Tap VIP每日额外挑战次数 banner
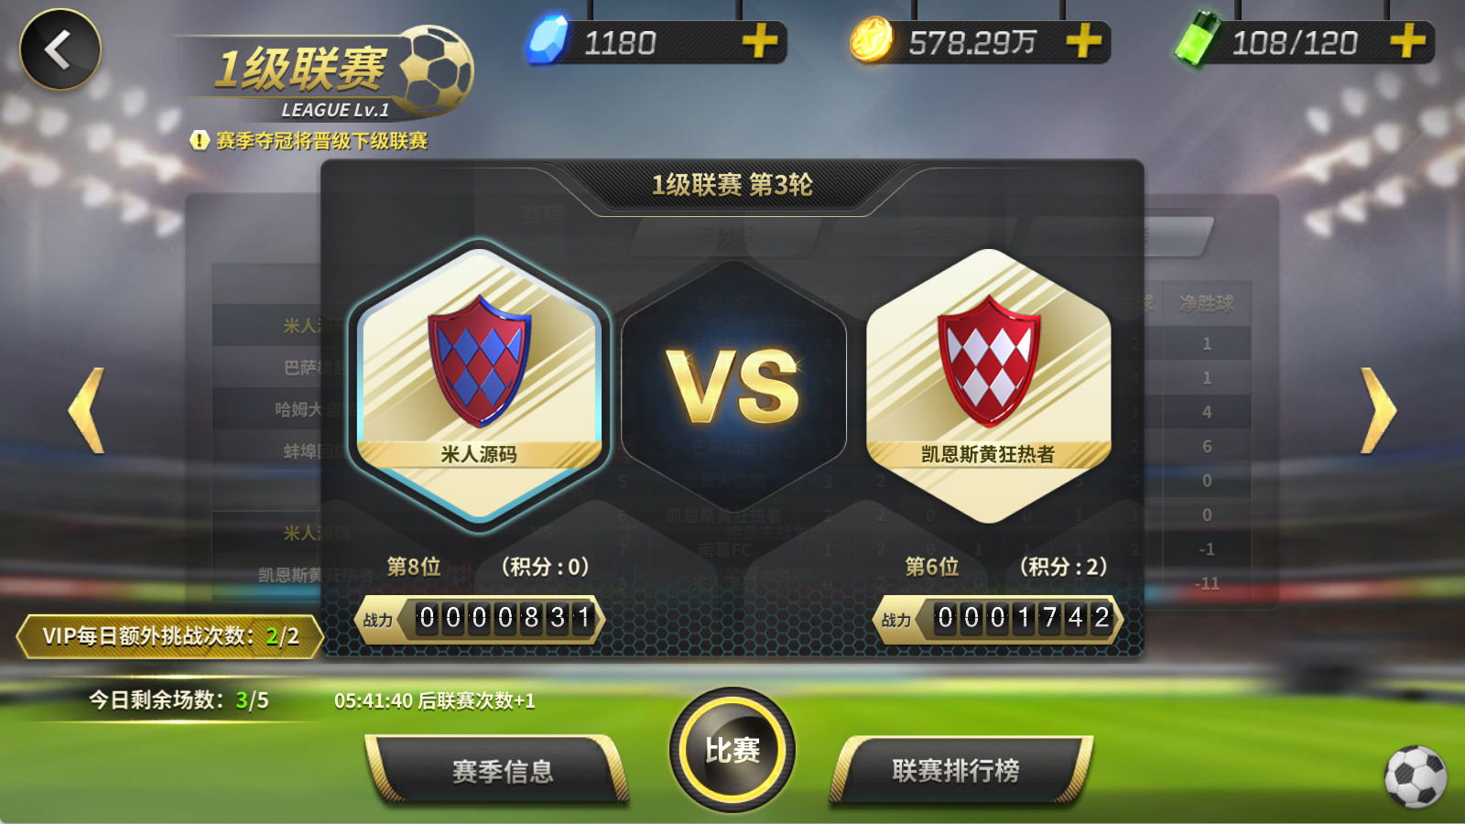This screenshot has height=824, width=1465. 170,636
